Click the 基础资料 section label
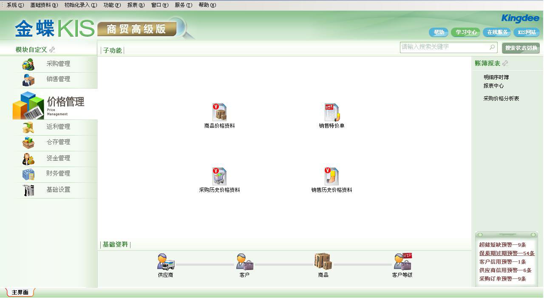 point(115,244)
